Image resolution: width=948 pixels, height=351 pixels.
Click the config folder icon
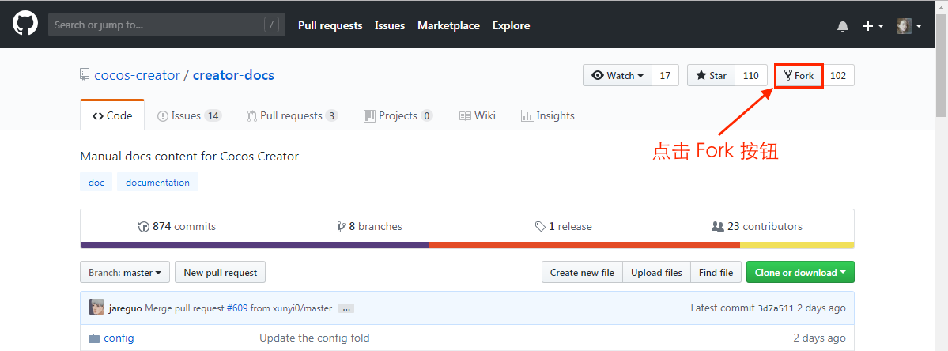(94, 338)
